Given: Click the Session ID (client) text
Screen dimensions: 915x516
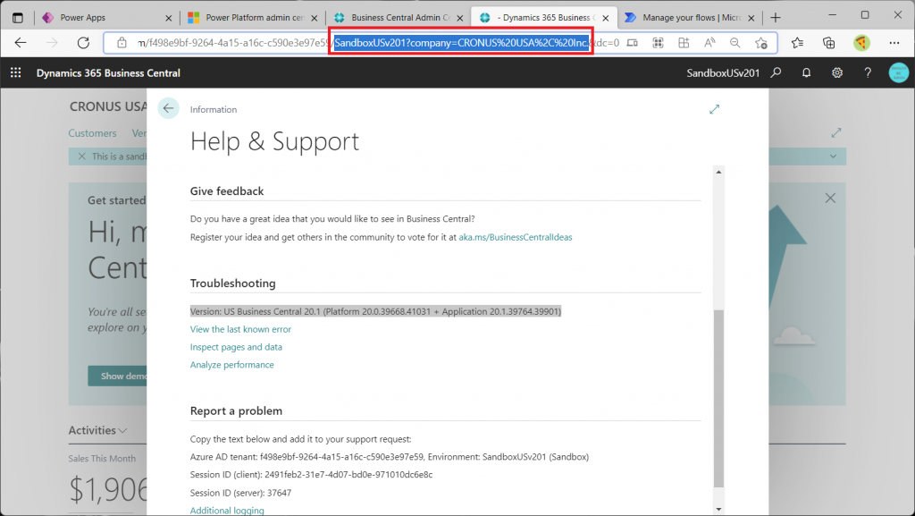Looking at the screenshot, I should click(x=311, y=475).
